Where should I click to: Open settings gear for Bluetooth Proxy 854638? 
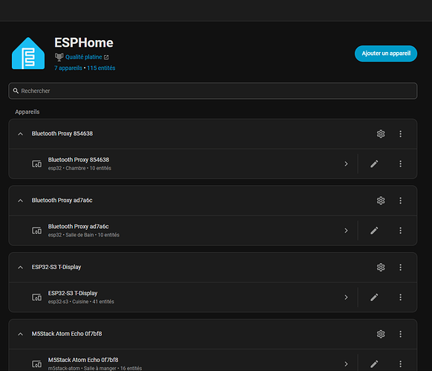pyautogui.click(x=381, y=134)
